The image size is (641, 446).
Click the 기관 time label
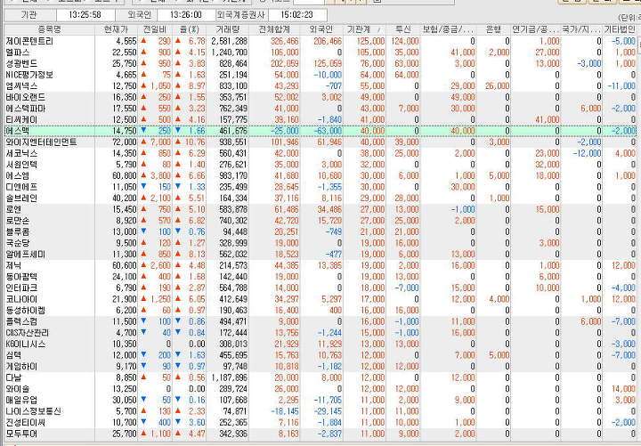pos(28,15)
